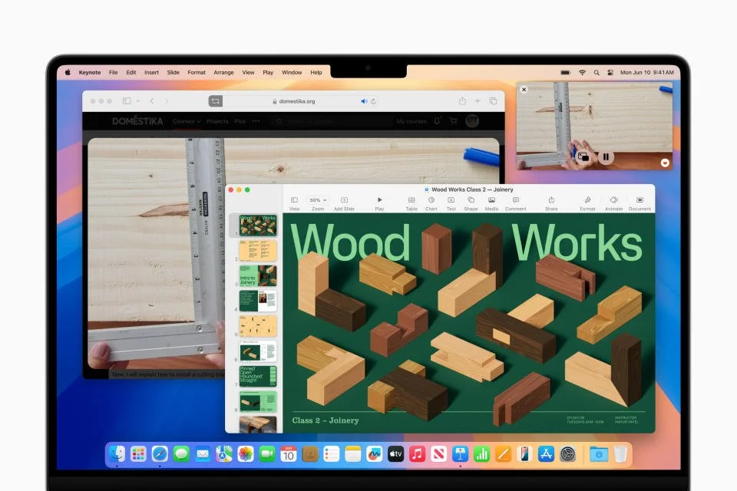Pause the picture-in-picture woodworking video

tap(606, 157)
